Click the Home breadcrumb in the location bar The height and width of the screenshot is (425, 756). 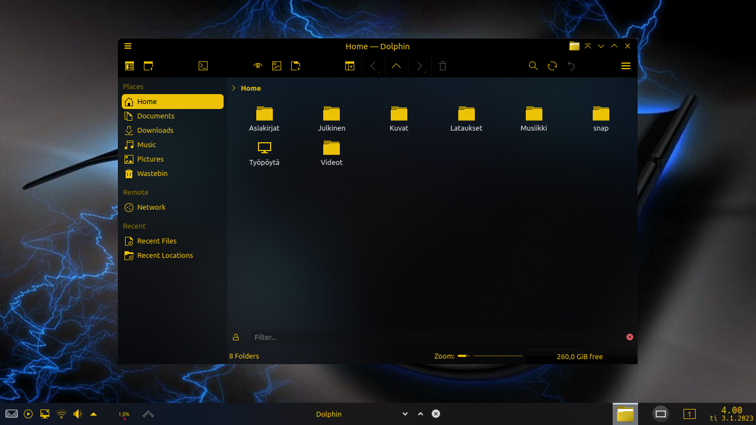pos(251,88)
